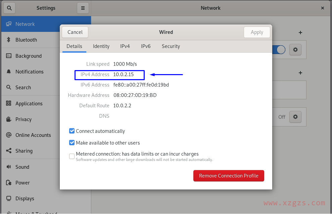Screen dimensions: 332x214
Task: Uncheck Connect automatically
Action: pos(72,131)
